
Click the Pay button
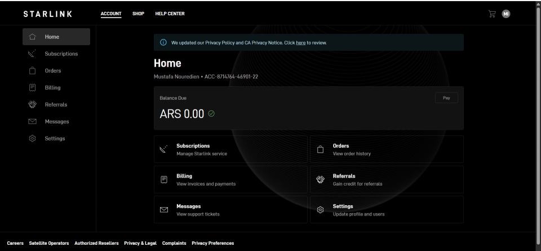click(x=446, y=98)
